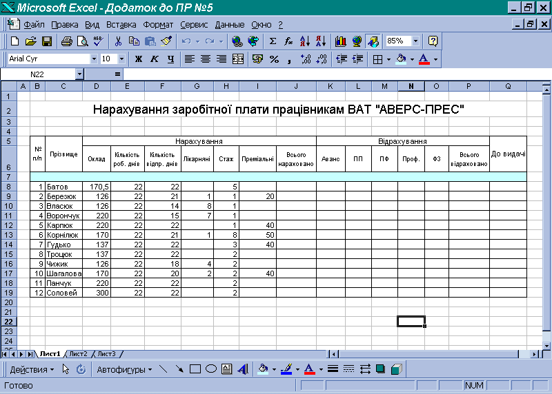Insert hyperlink globe icon
Screen dimensions: 552x394
[x=237, y=41]
